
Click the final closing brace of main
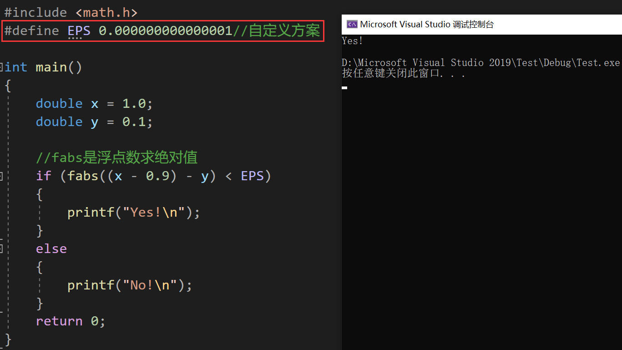pyautogui.click(x=8, y=340)
